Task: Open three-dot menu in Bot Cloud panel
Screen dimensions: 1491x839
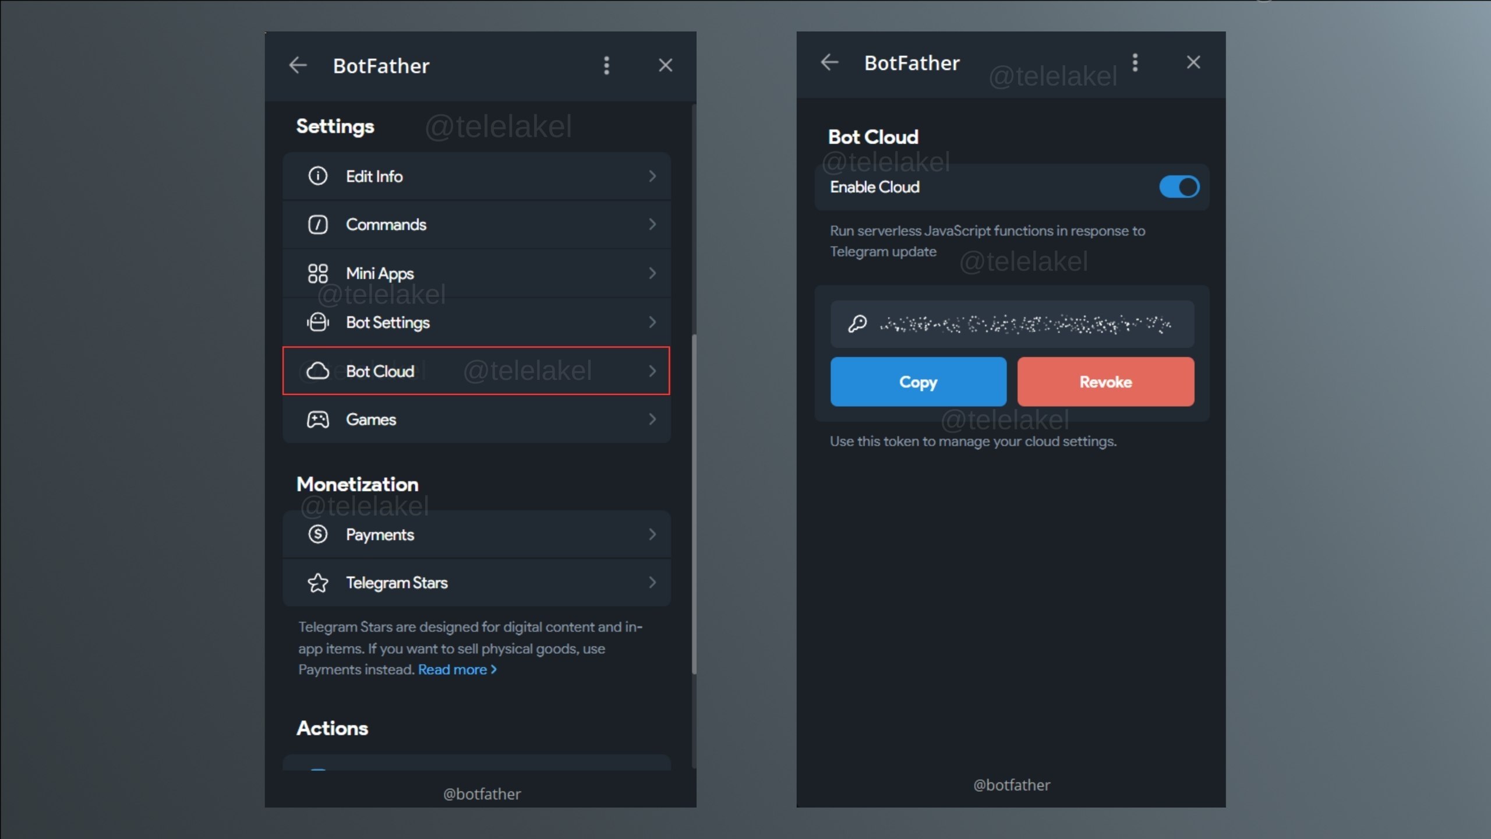Action: coord(1135,62)
